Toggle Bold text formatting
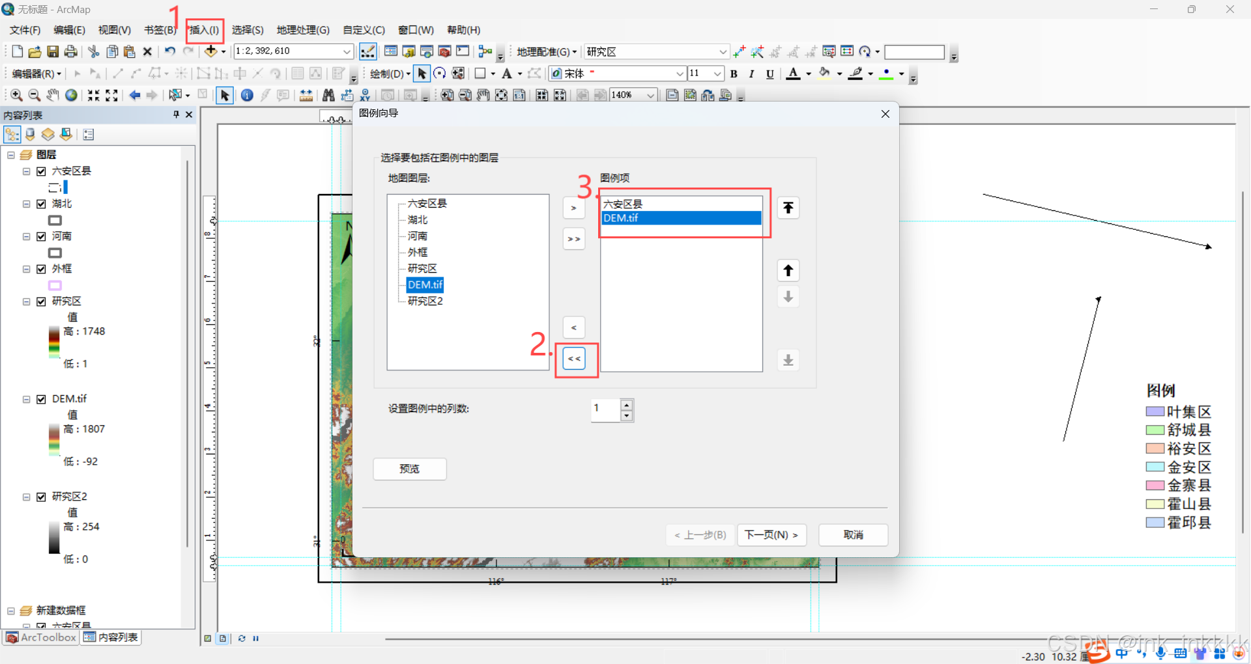This screenshot has width=1251, height=664. pos(734,74)
